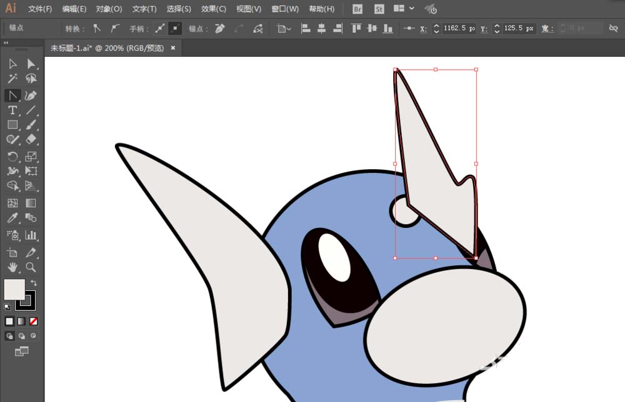This screenshot has height=402, width=625.
Task: Open the 文件(F) menu
Action: pos(40,9)
